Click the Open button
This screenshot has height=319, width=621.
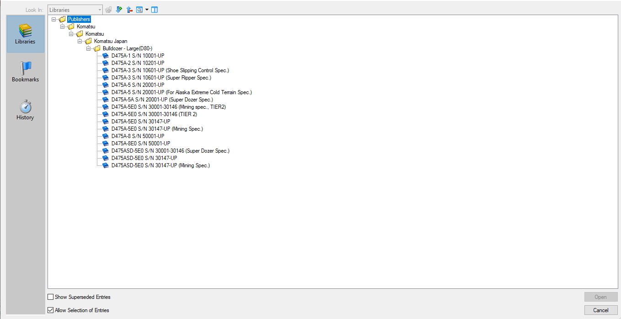click(600, 297)
